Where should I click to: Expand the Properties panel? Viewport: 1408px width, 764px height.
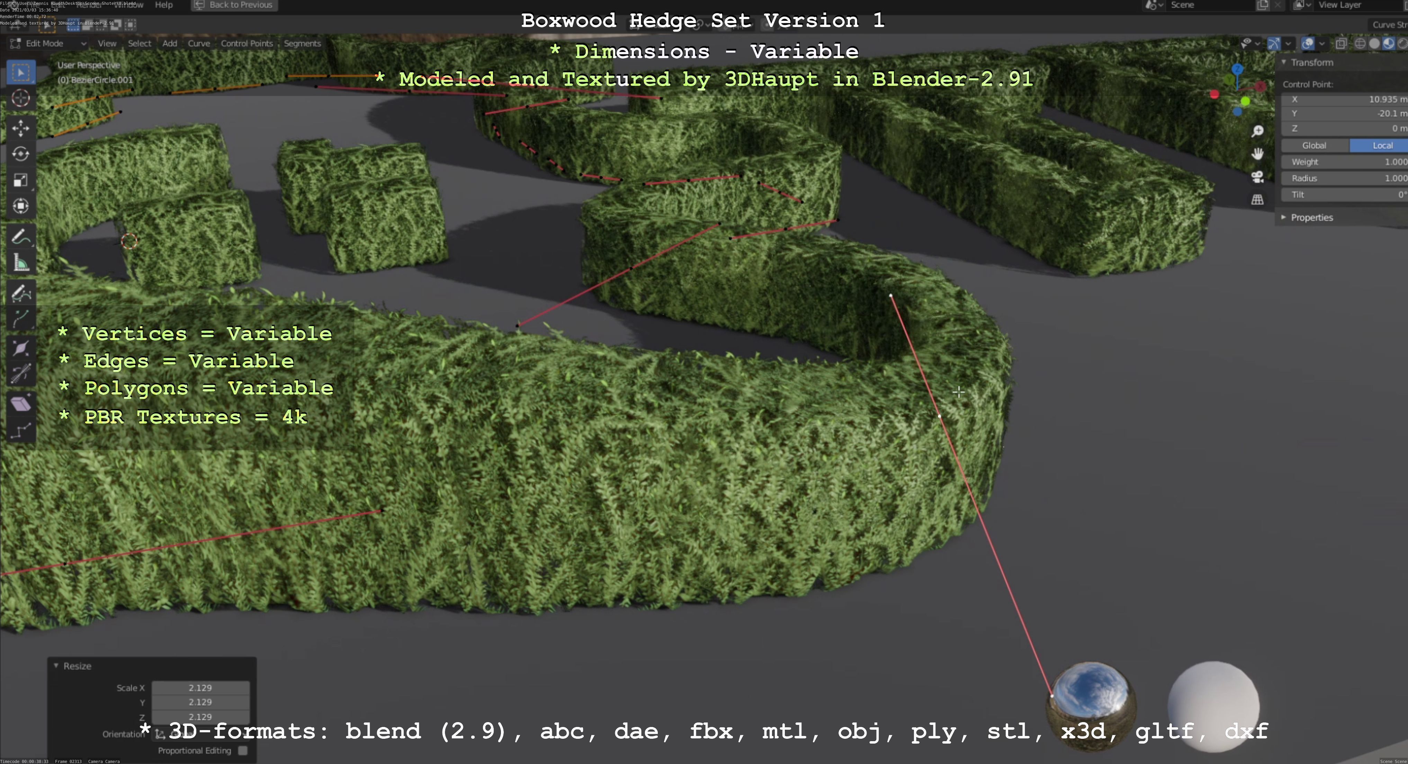(1284, 217)
